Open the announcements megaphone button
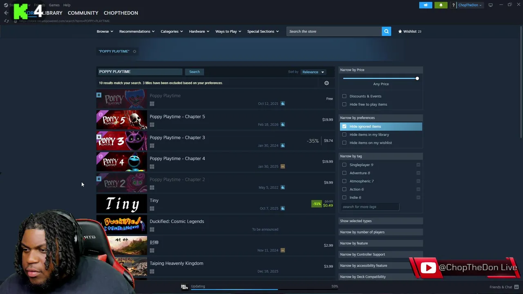Screen dimensions: 523x294 [425, 5]
